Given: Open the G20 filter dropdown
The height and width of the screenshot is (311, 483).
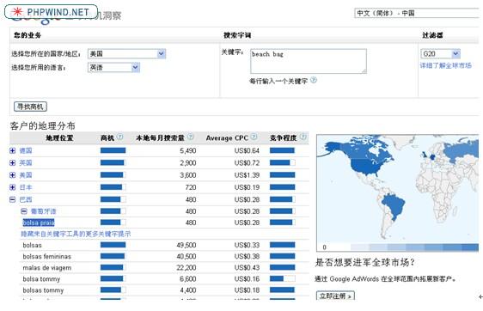Looking at the screenshot, I should 440,54.
